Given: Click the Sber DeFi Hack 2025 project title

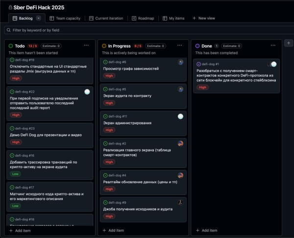Looking at the screenshot, I should click(39, 7).
